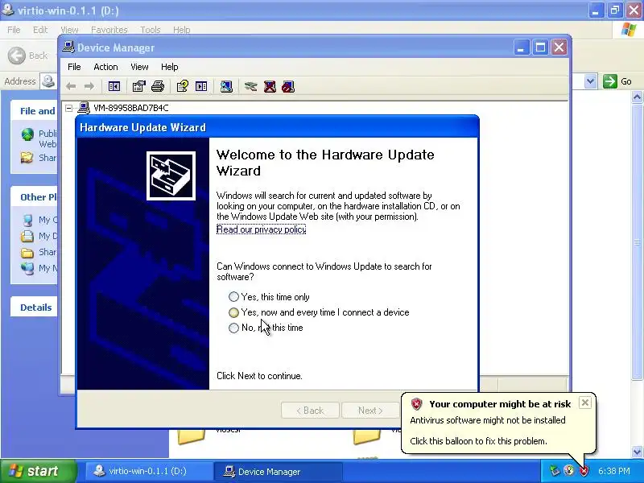
Task: Click the Hardware Update Wizard title bar
Action: point(277,127)
